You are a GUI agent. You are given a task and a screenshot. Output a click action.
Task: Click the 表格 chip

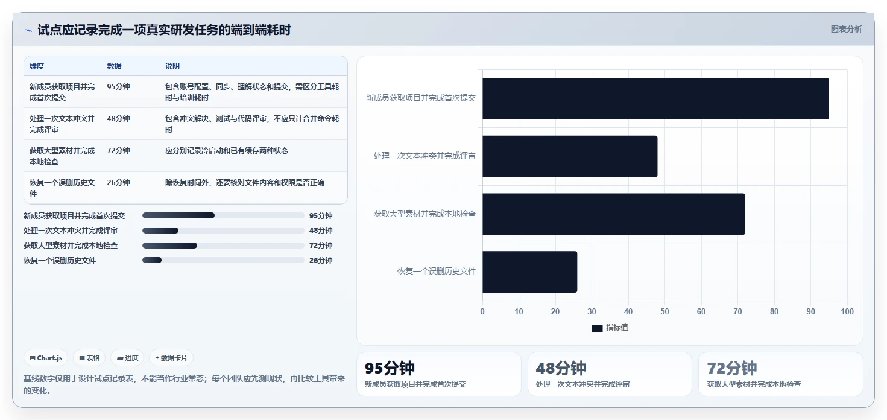point(89,358)
